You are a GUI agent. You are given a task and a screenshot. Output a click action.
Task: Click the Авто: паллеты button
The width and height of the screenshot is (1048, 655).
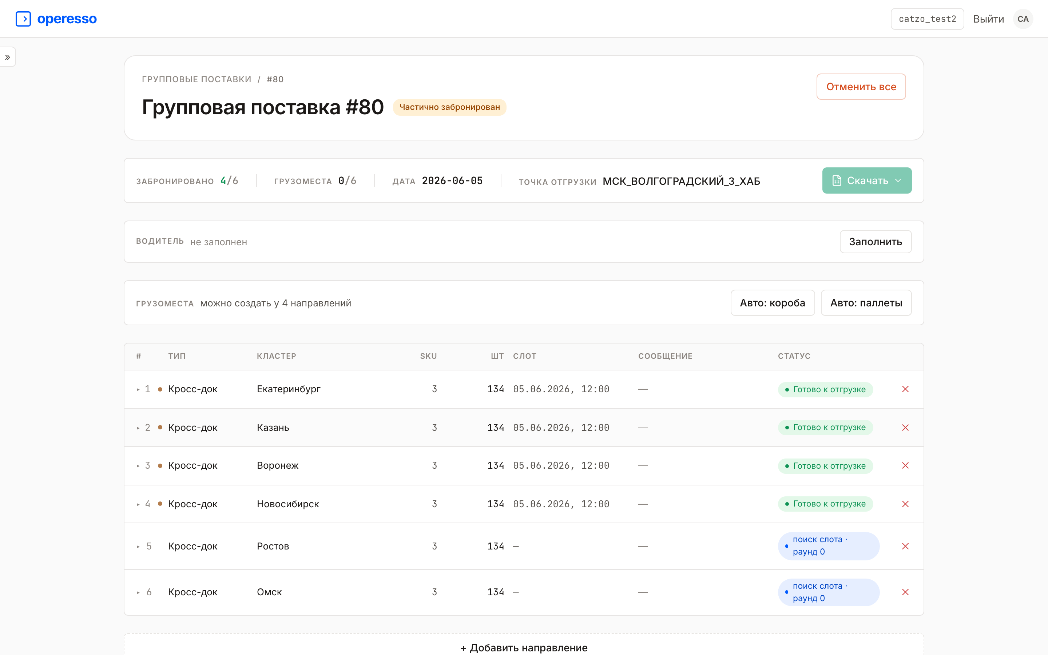(x=866, y=303)
